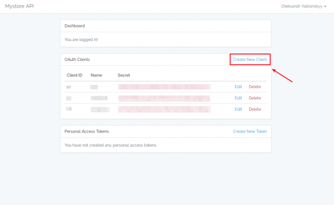Image resolution: width=334 pixels, height=205 pixels.
Task: Click Create New Token link
Action: (250, 131)
